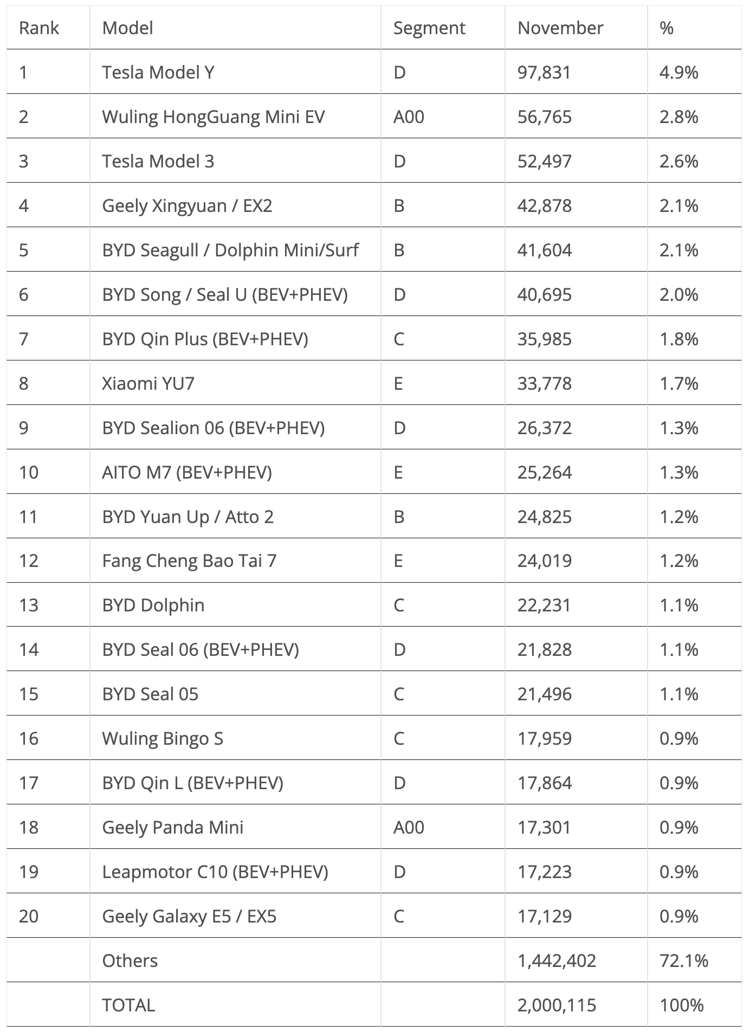Select the AITO M7 (BEV+PHEV) cell

point(187,473)
